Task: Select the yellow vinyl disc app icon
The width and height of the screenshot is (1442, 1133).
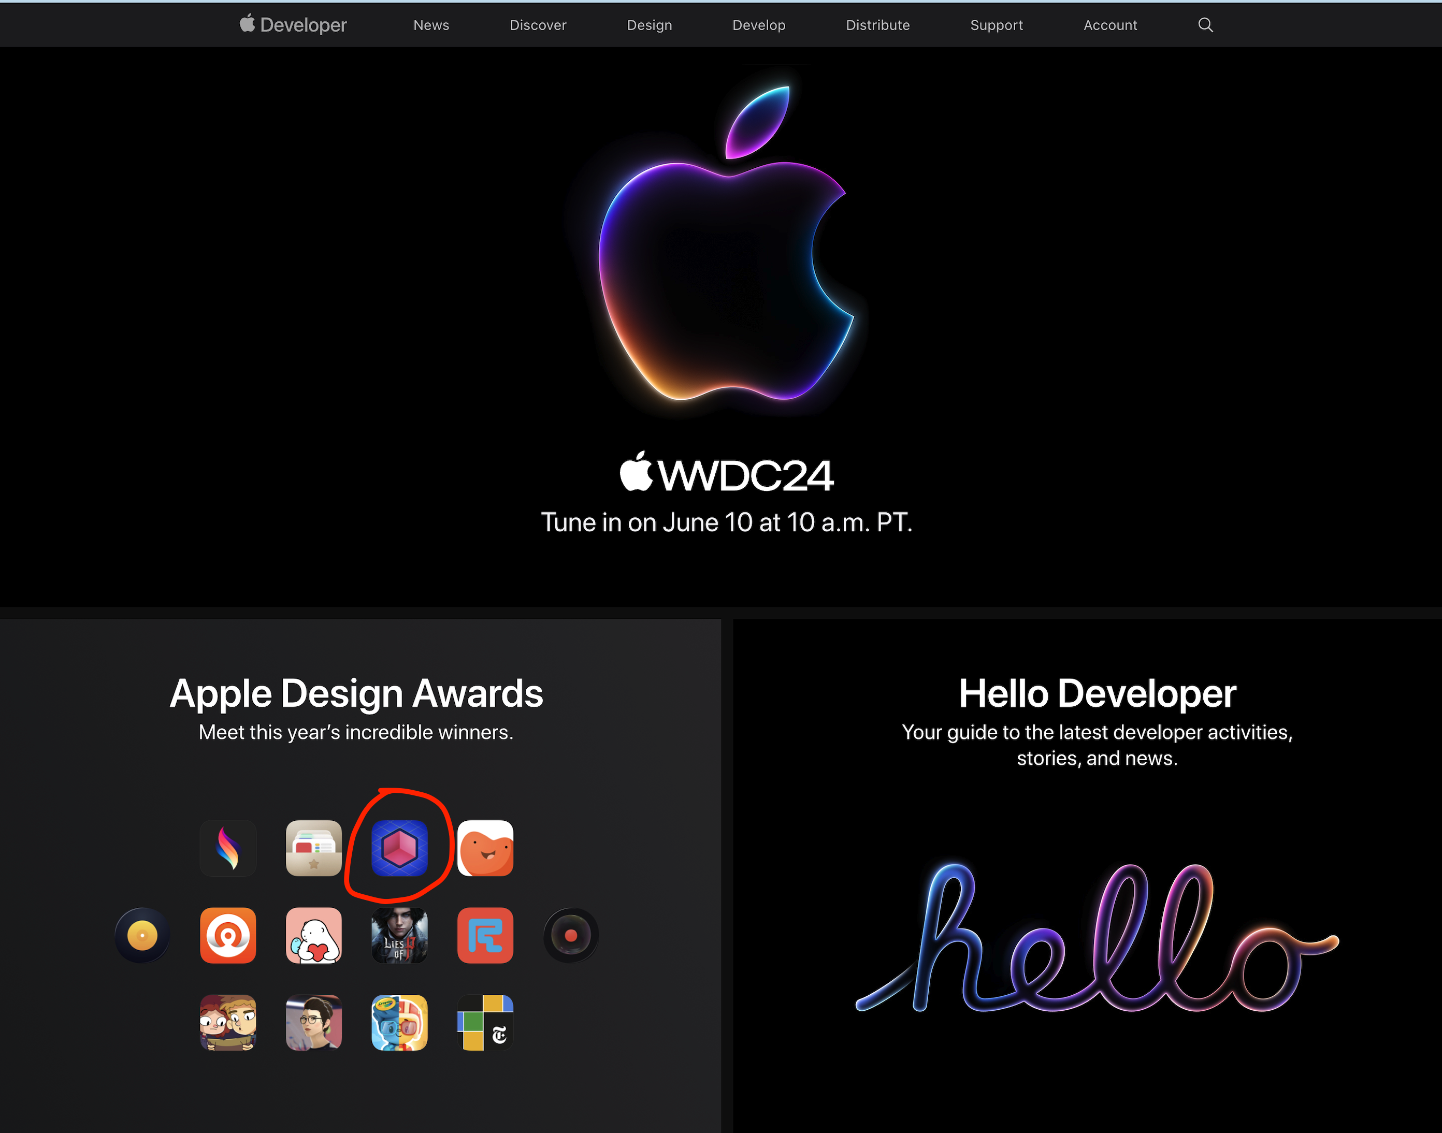Action: (x=142, y=935)
